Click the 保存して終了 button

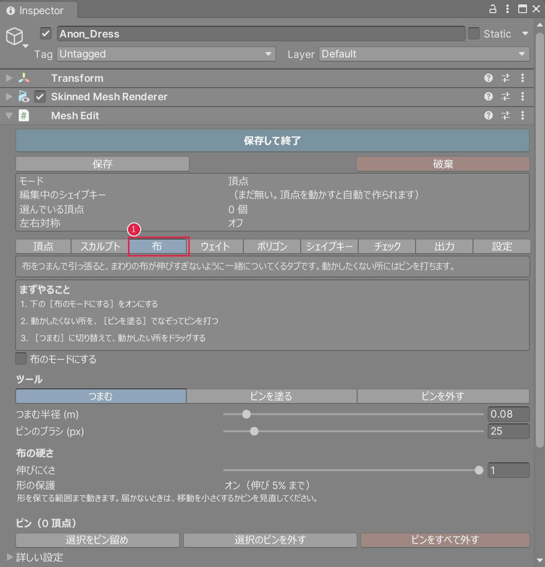coord(272,141)
